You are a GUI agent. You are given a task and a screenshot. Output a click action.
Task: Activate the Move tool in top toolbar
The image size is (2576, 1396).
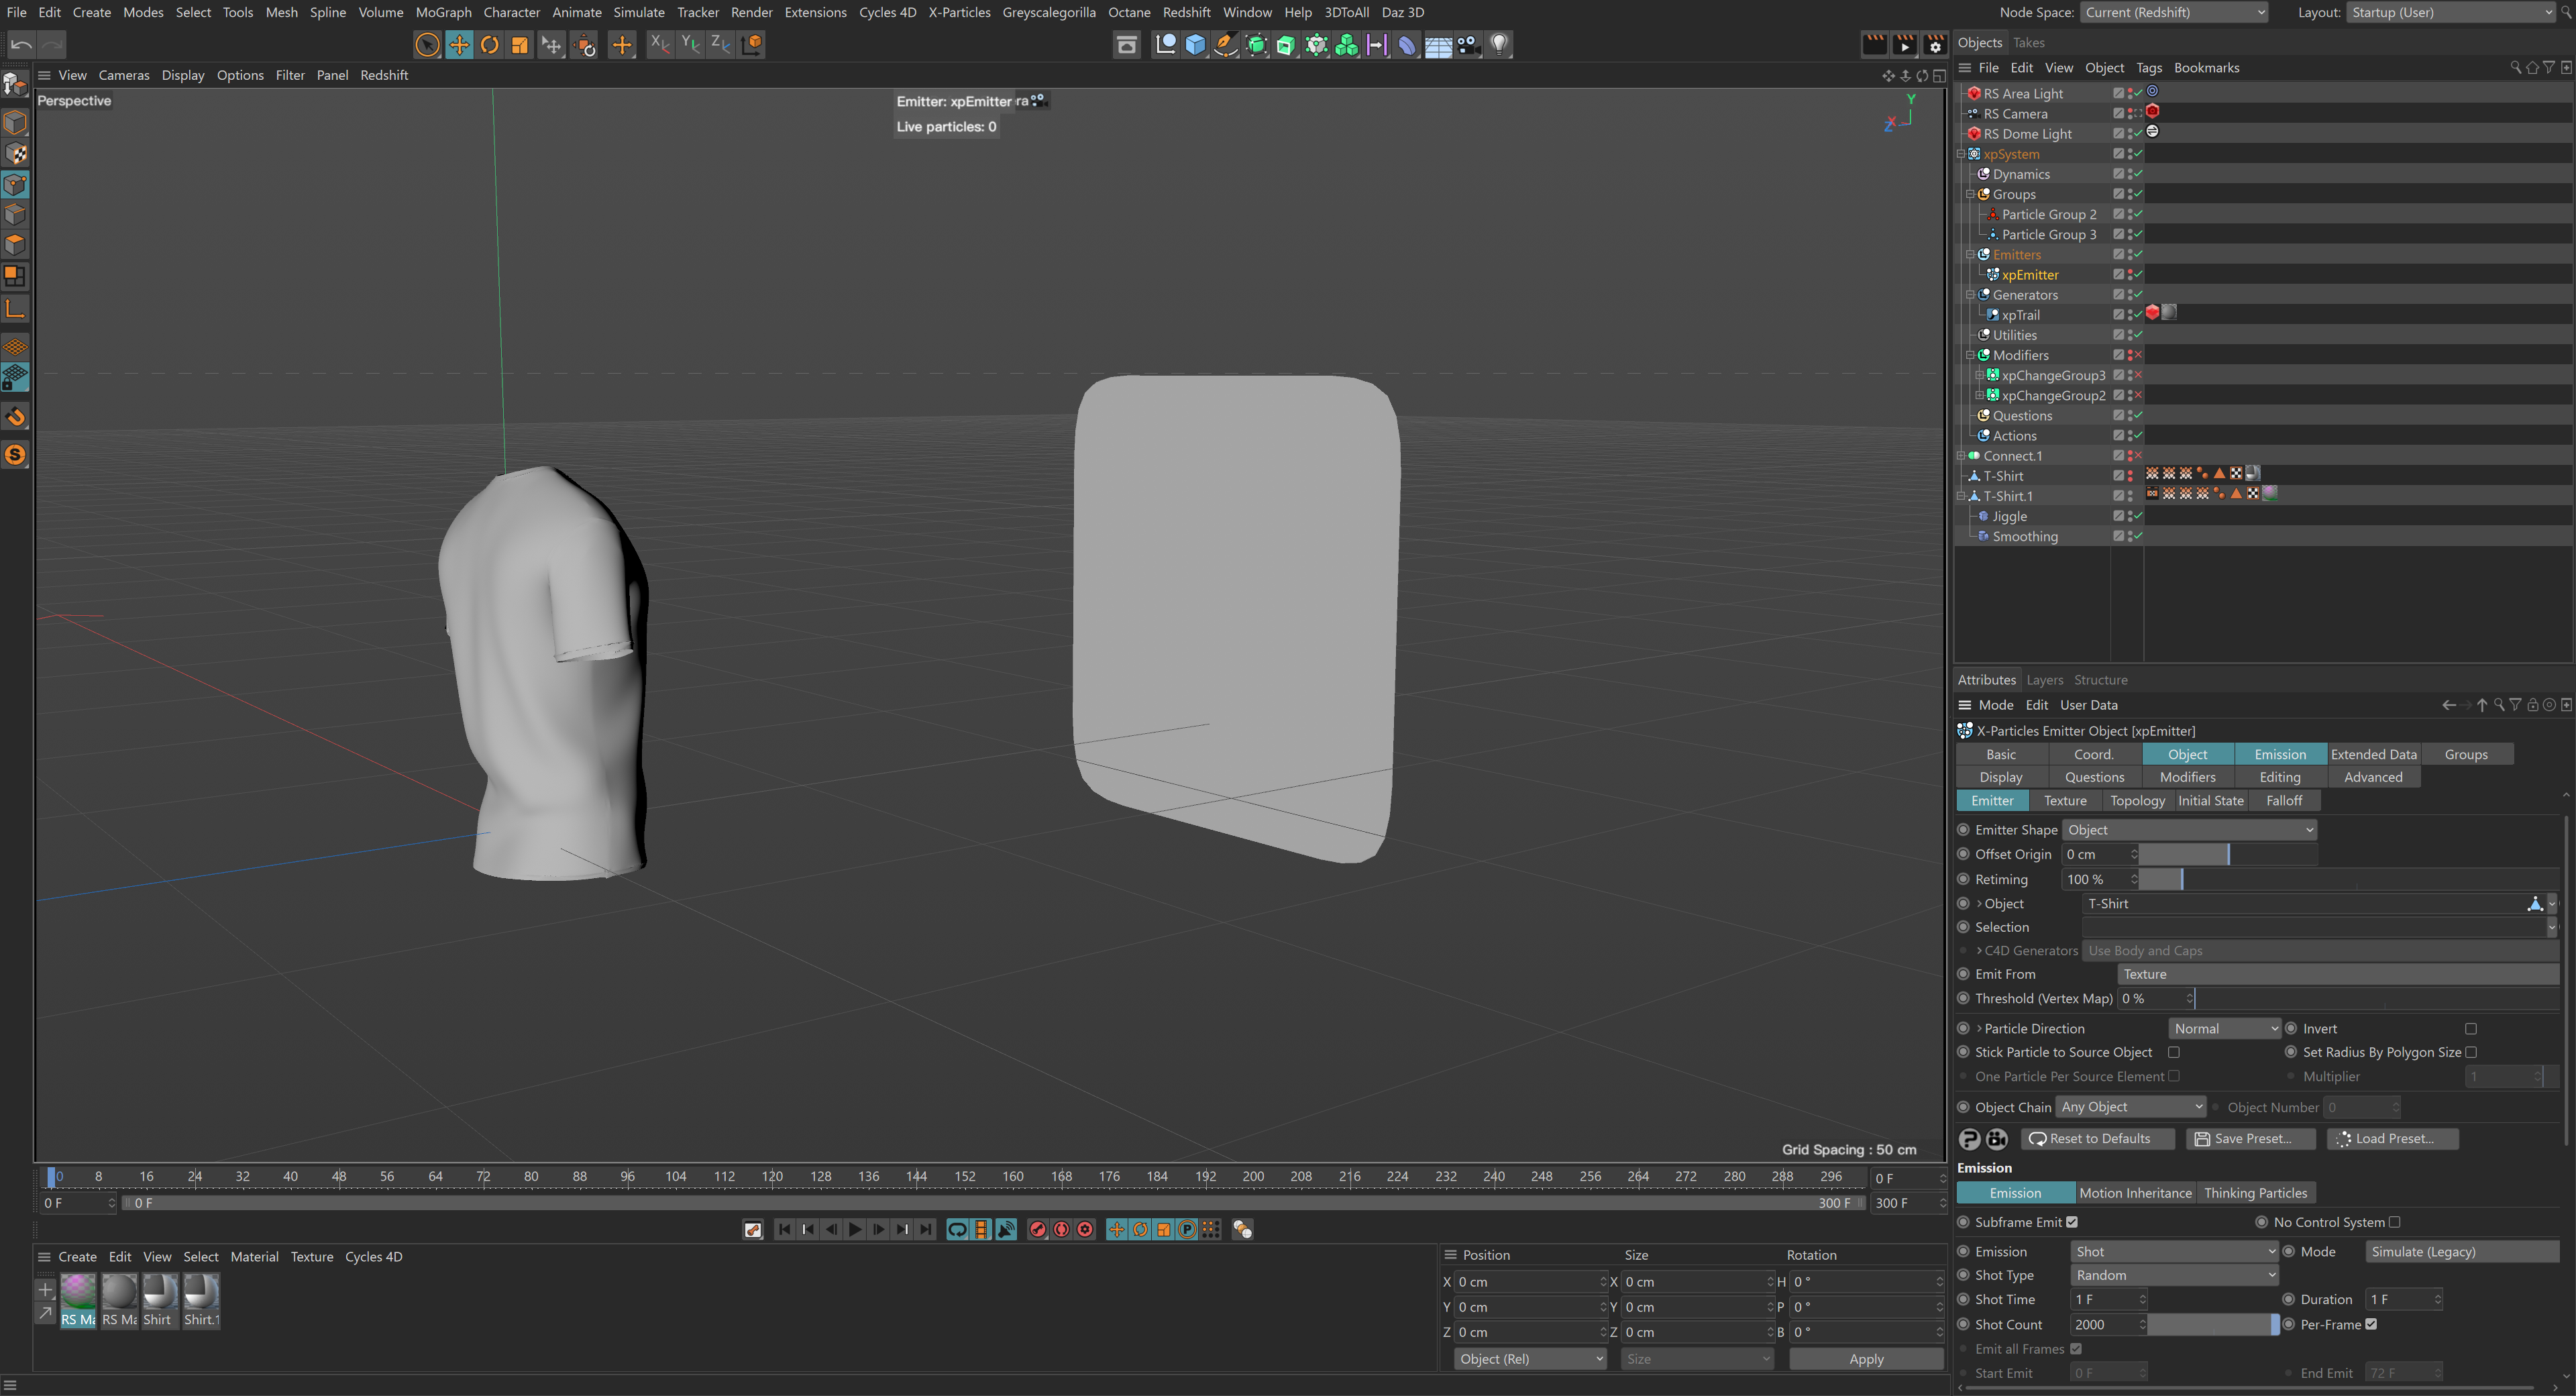(x=459, y=44)
